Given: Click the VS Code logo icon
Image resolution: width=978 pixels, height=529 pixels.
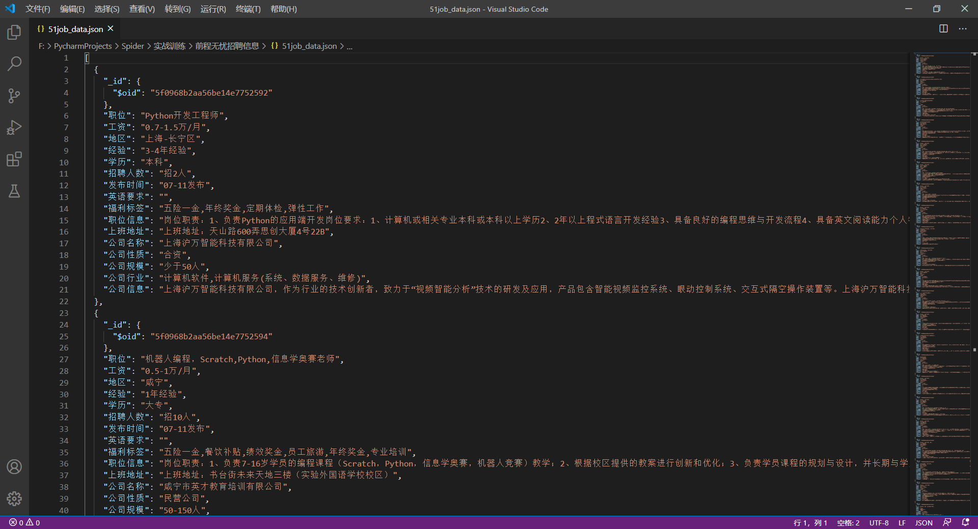Looking at the screenshot, I should click(x=10, y=9).
